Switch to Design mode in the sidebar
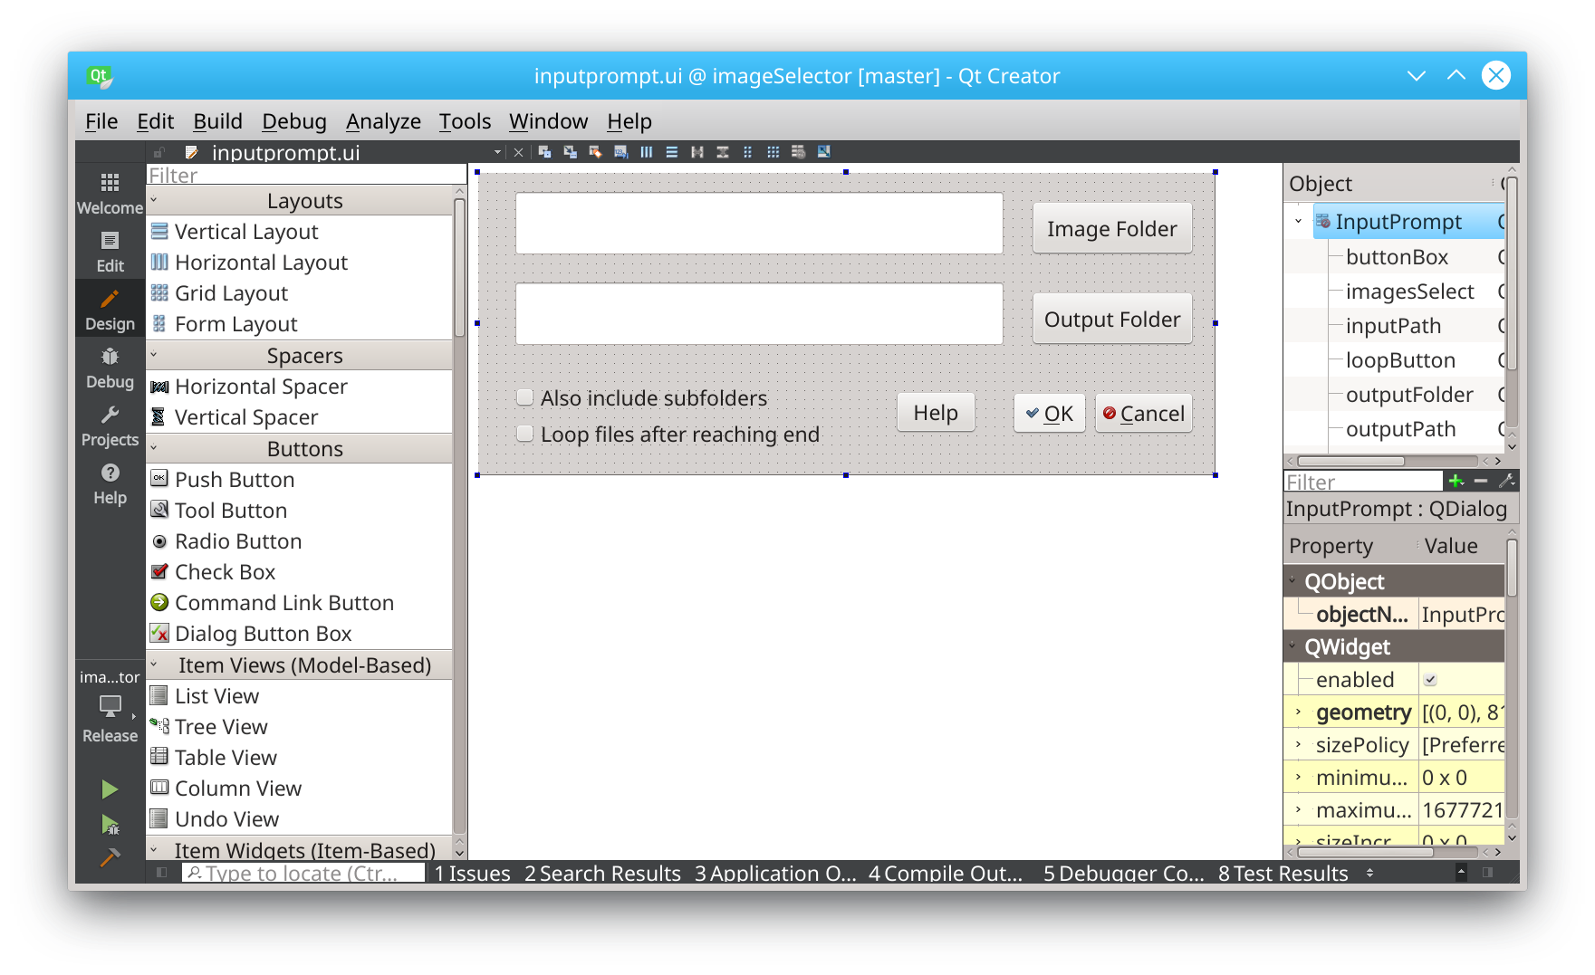This screenshot has width=1595, height=975. coord(110,309)
